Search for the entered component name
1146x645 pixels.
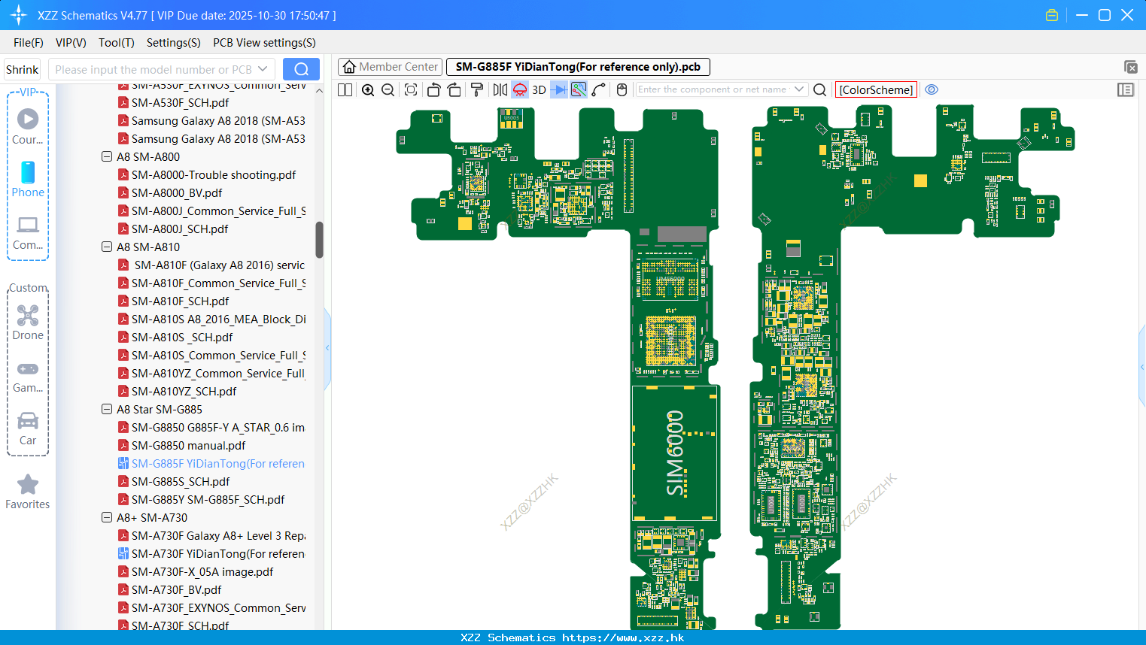tap(820, 89)
